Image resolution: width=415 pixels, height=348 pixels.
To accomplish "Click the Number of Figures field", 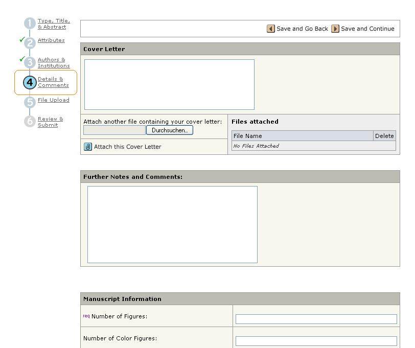I will pos(316,319).
